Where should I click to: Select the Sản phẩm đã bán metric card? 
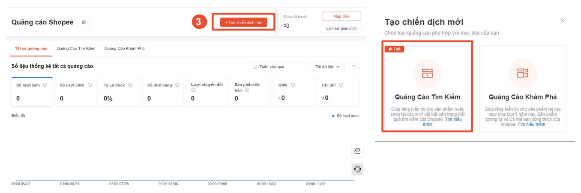point(251,92)
